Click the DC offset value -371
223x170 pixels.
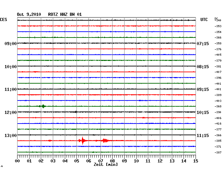click(218, 147)
